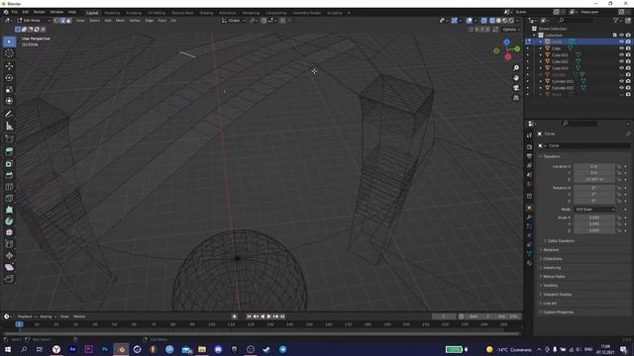Pick the Rip Region tool
Viewport: 634px width, 356px height.
[9, 279]
